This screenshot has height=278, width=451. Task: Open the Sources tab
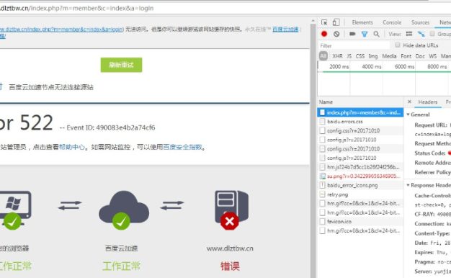point(420,22)
